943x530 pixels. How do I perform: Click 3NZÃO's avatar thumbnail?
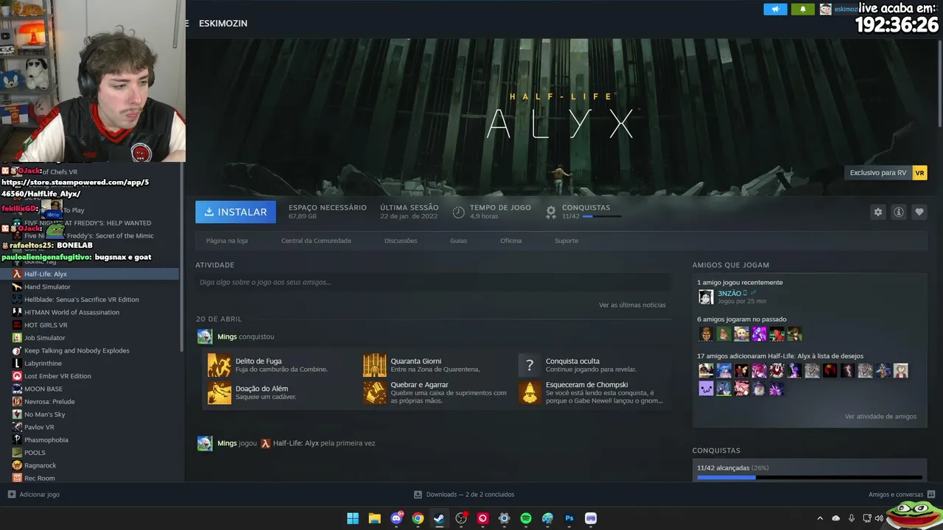pos(706,297)
